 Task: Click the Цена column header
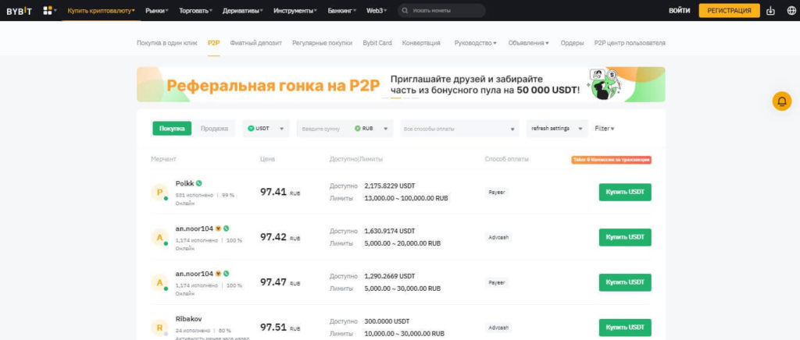click(267, 159)
